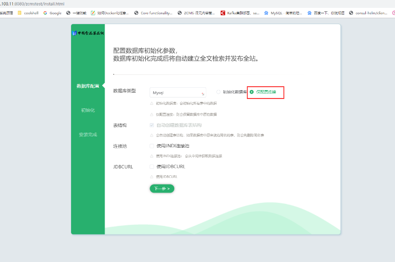
Task: Open the 如何Docker化 bookmark
Action: [110, 13]
